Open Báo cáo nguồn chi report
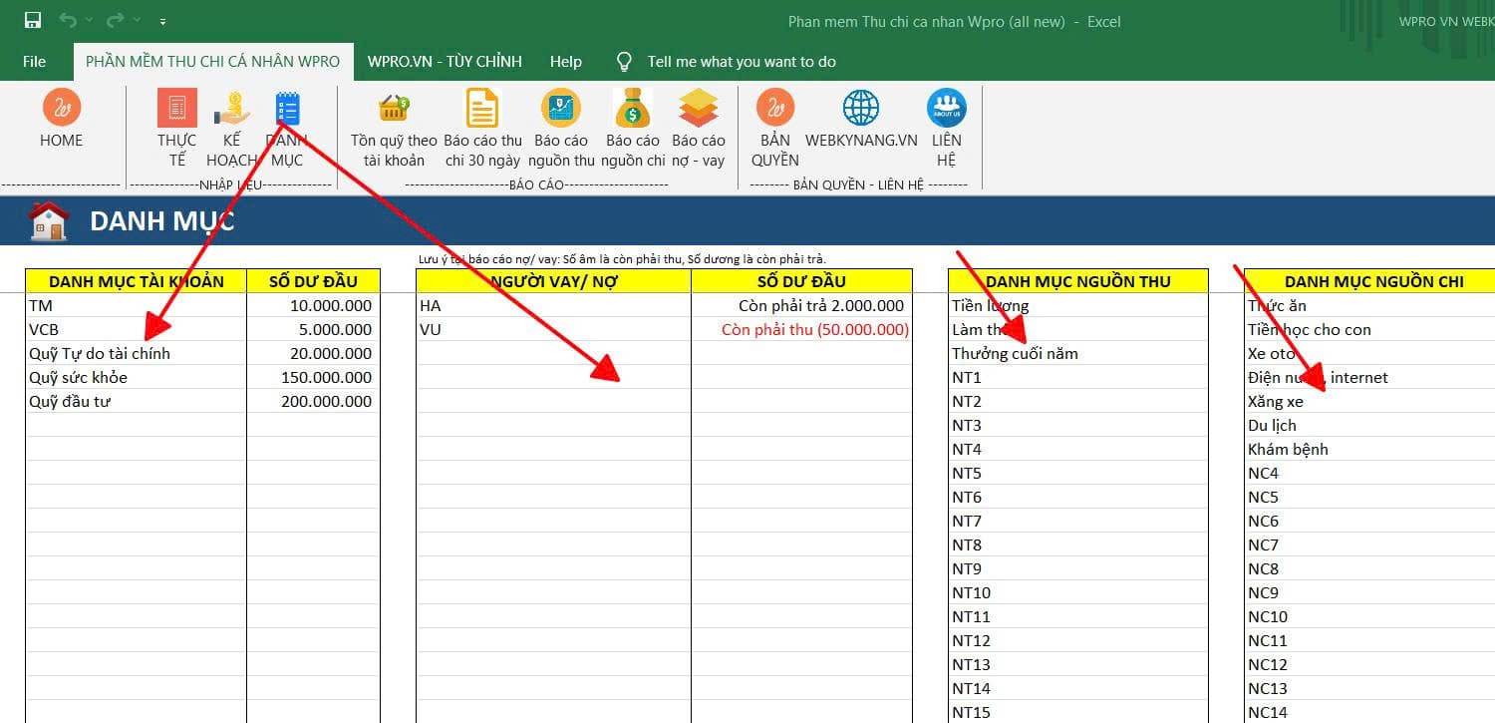This screenshot has width=1495, height=723. pyautogui.click(x=633, y=108)
